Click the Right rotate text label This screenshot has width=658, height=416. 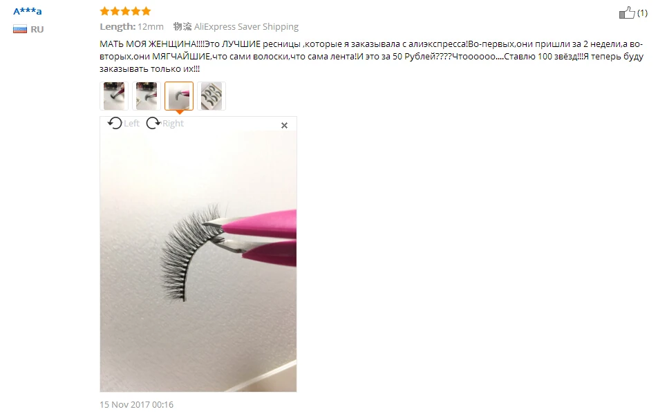[173, 123]
